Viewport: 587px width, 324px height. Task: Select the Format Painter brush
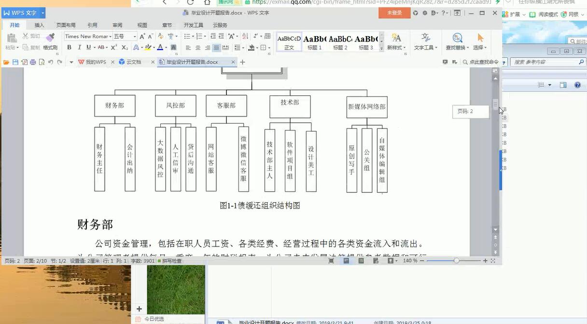click(x=50, y=38)
